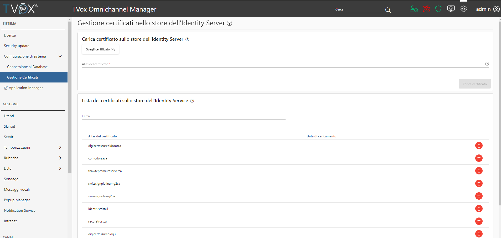Select the comodorsaca alias text

pyautogui.click(x=97, y=158)
